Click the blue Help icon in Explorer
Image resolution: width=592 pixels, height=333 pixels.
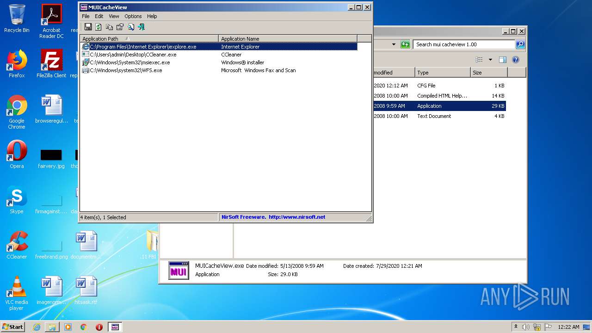point(516,60)
